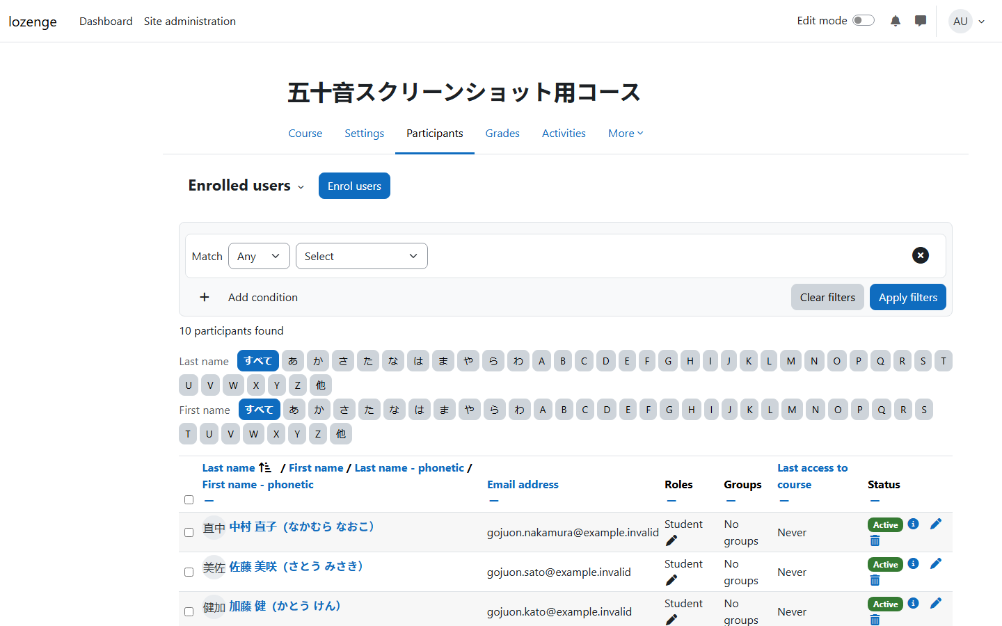1002x626 pixels.
Task: Hide the Status column
Action: click(875, 501)
